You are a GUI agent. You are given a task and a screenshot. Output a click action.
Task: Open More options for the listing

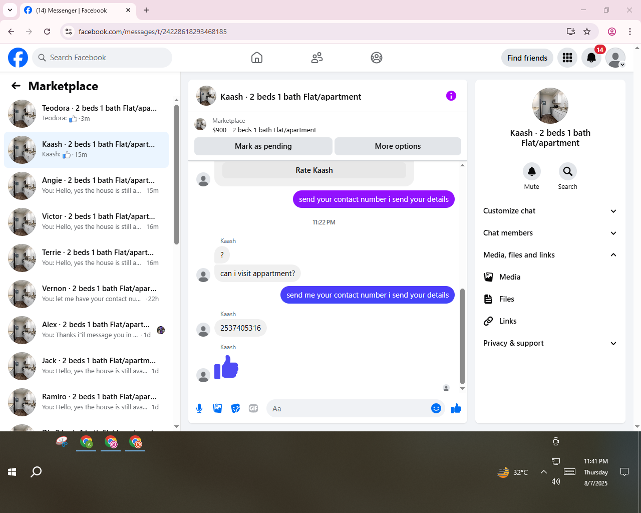(398, 146)
